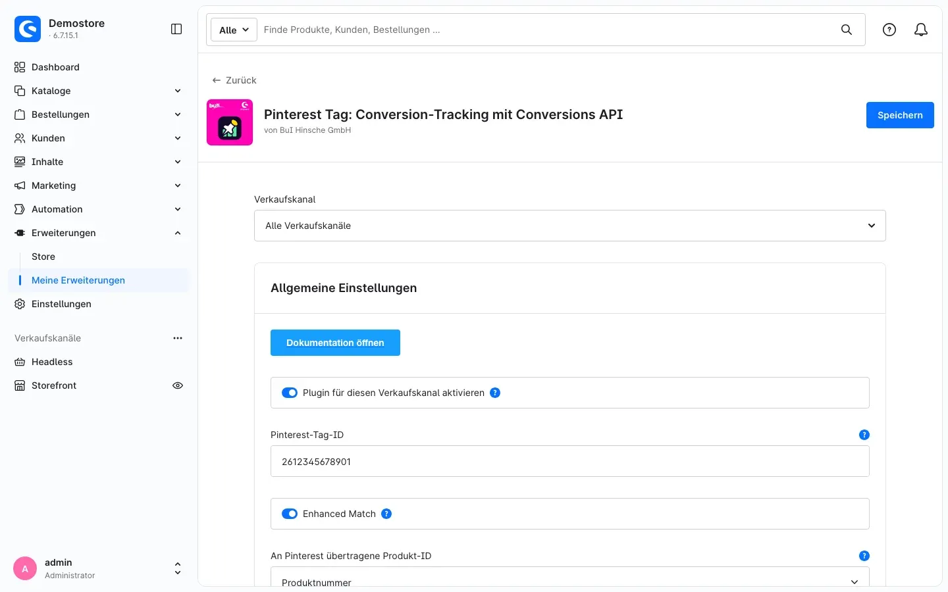This screenshot has height=592, width=948.
Task: Click the Erweiterungen plug icon
Action: tap(20, 233)
